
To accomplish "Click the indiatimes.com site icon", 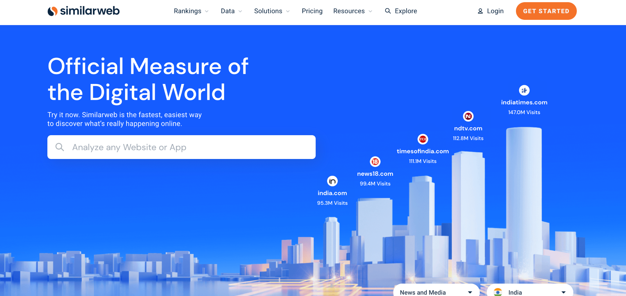I will [524, 90].
